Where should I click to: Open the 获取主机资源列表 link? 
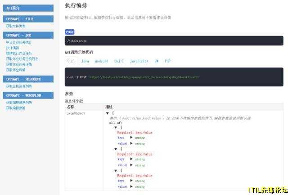19,86
